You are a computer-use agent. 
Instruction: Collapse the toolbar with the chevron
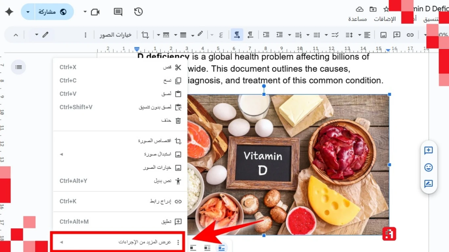(x=16, y=35)
